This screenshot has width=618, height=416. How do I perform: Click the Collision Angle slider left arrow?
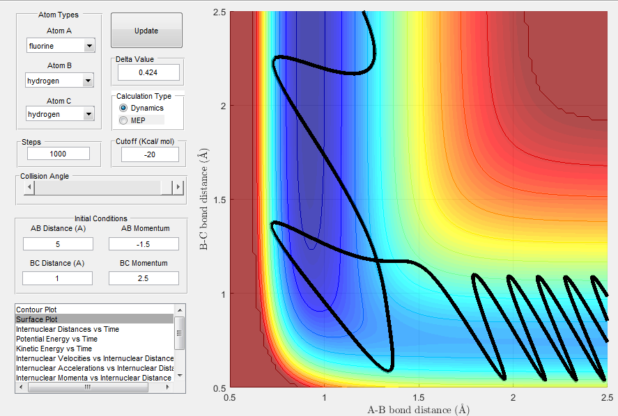coord(29,187)
